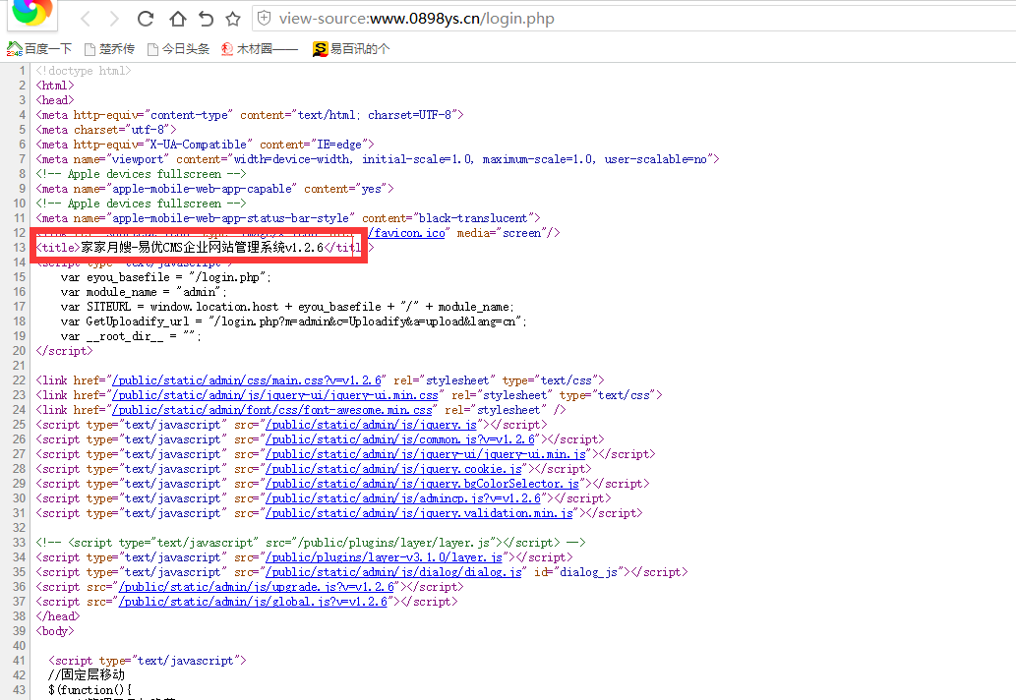Click the browser back arrow

pyautogui.click(x=86, y=19)
